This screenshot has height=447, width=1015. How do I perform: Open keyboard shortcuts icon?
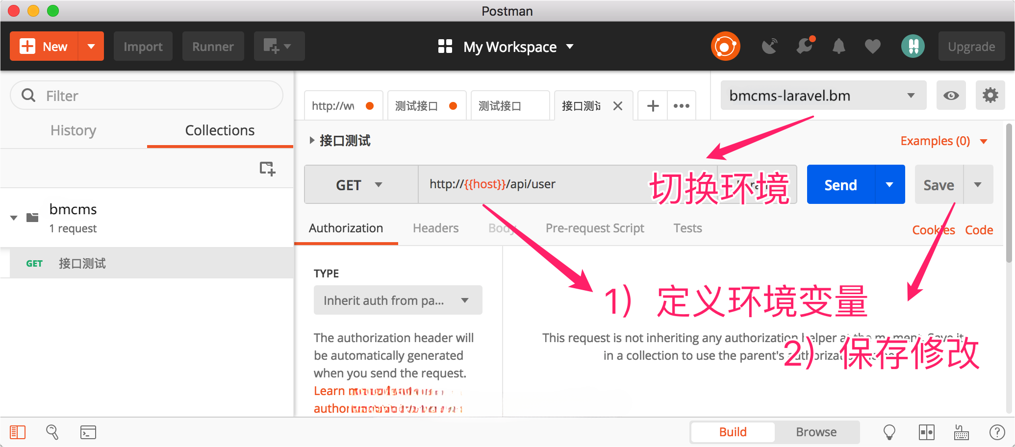(x=961, y=432)
